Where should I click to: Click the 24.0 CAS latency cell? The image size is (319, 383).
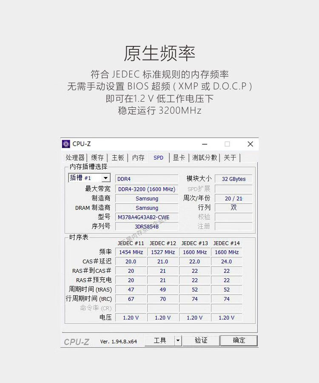pyautogui.click(x=227, y=261)
